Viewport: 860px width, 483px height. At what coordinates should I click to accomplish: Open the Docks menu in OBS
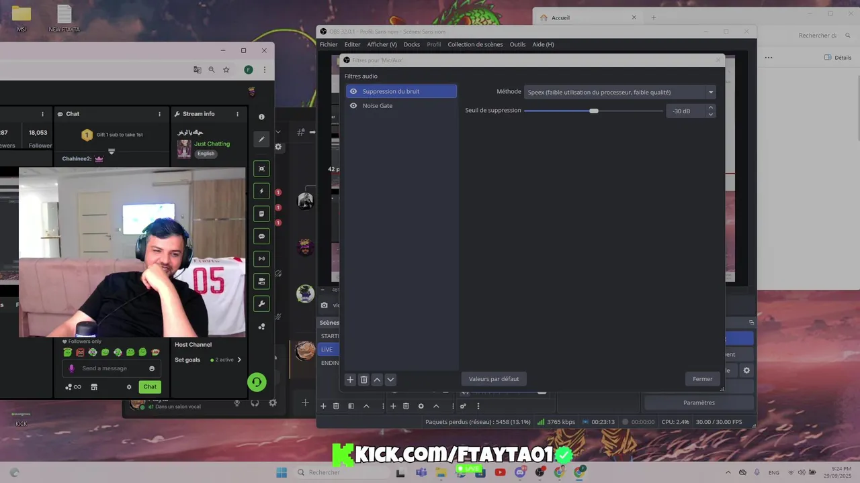(x=412, y=44)
